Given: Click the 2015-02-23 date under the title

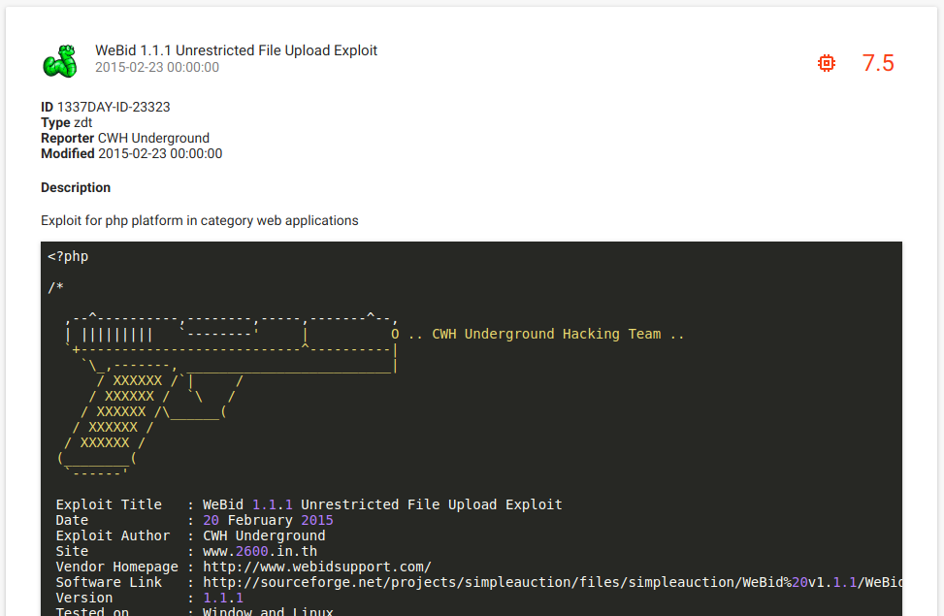Looking at the screenshot, I should [157, 68].
